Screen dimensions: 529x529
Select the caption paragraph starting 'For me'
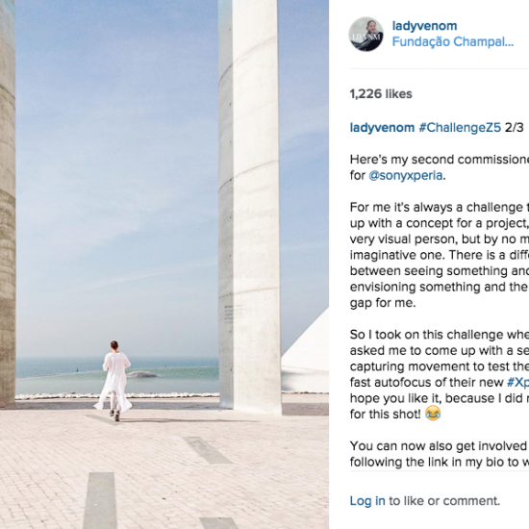440,255
